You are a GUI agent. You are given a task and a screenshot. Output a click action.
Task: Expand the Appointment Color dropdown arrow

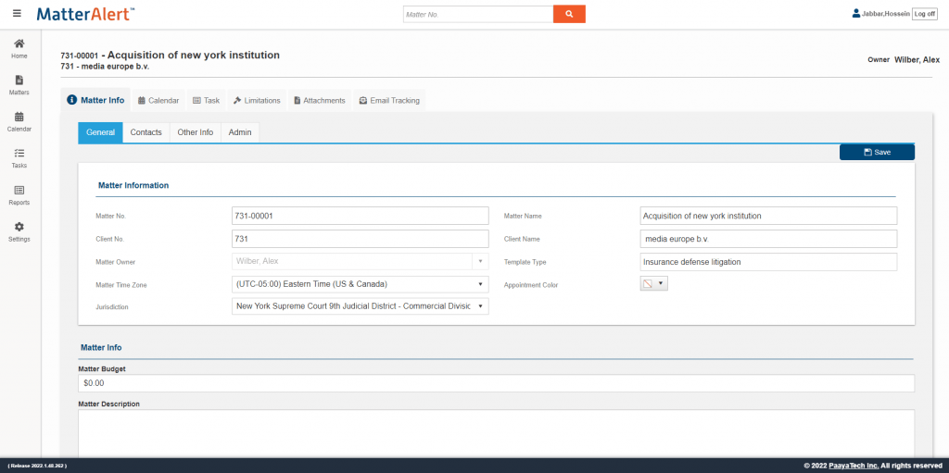tap(661, 283)
